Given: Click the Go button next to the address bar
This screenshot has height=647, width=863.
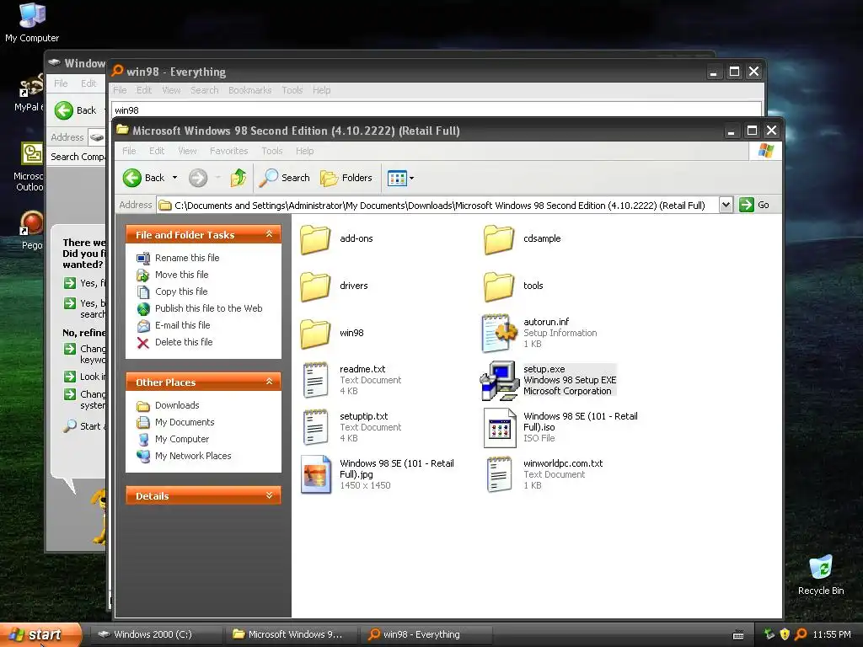Looking at the screenshot, I should click(754, 205).
